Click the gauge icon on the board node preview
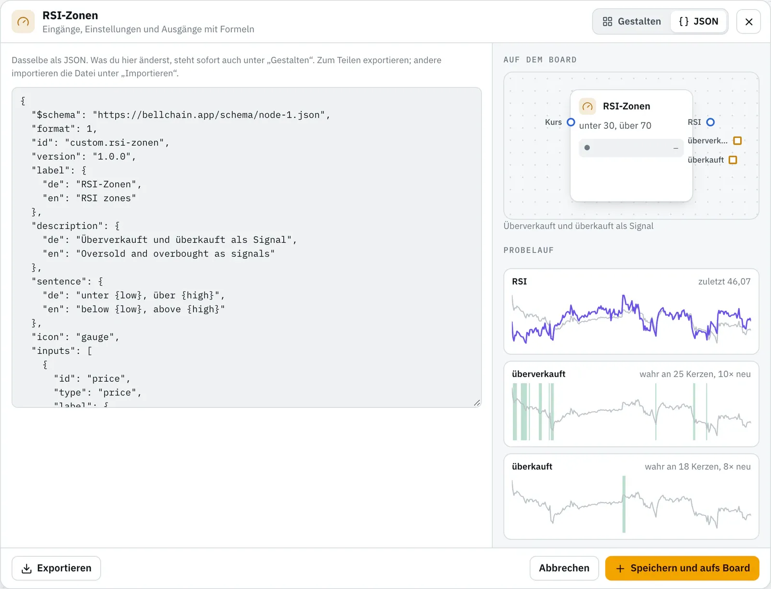Screen dimensions: 771x589 [x=587, y=106]
